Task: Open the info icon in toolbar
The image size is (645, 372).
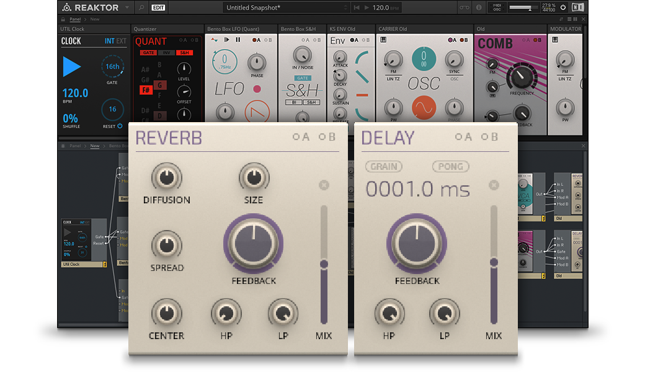Action: [479, 7]
